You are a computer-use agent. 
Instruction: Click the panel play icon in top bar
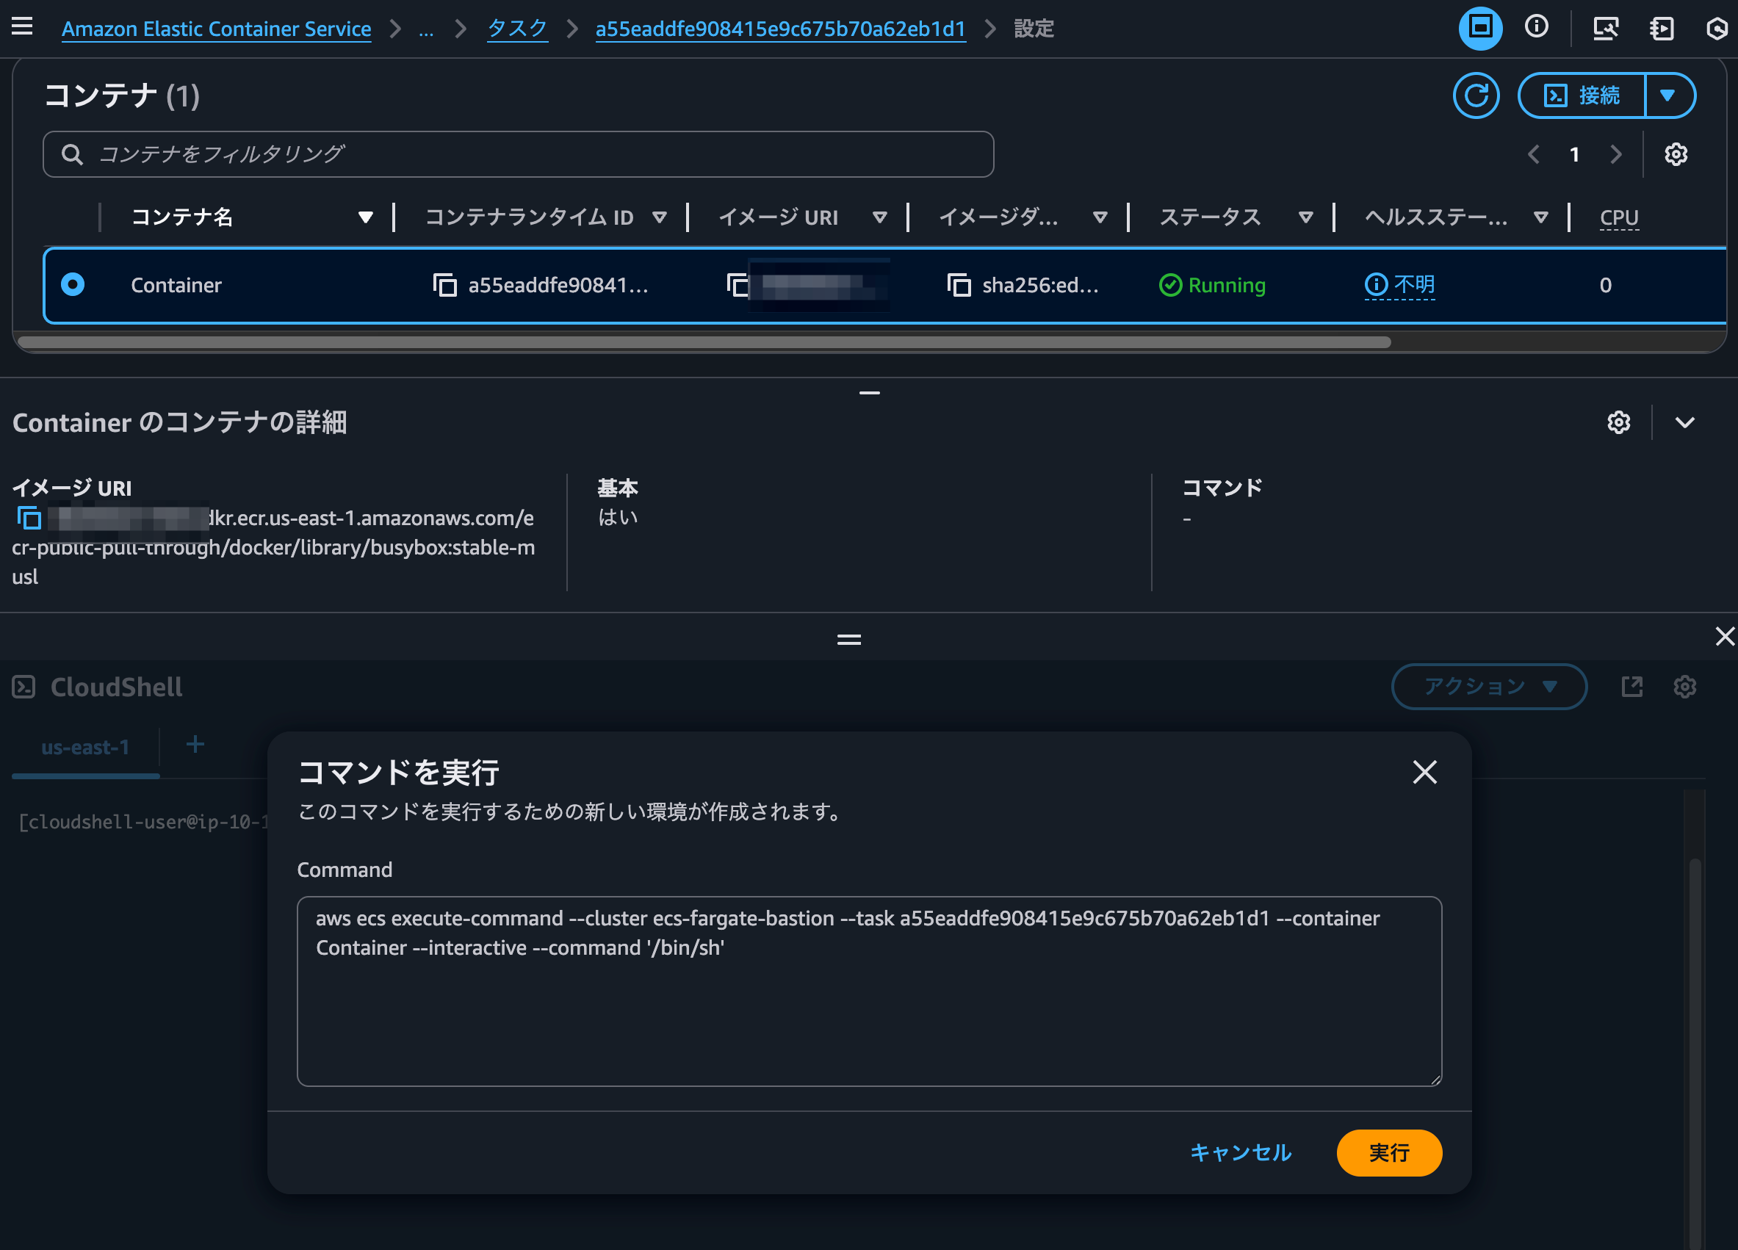1662,29
